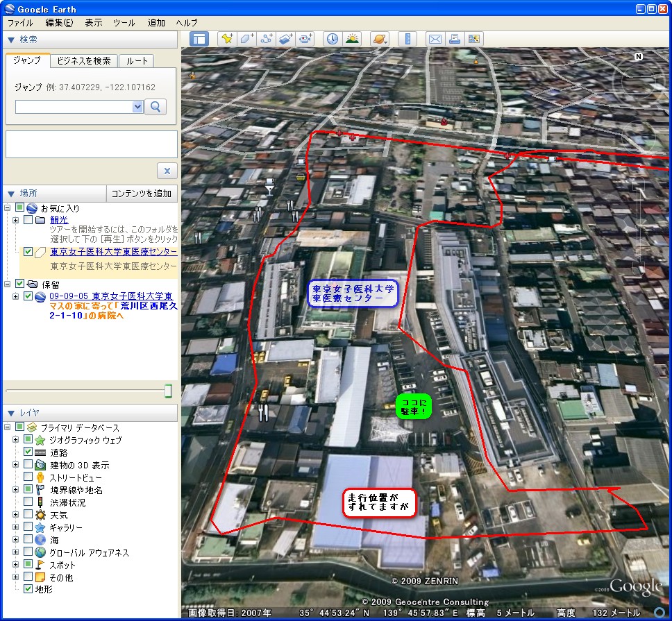Enable the 天気 layer checkbox
This screenshot has width=672, height=621.
[x=28, y=515]
